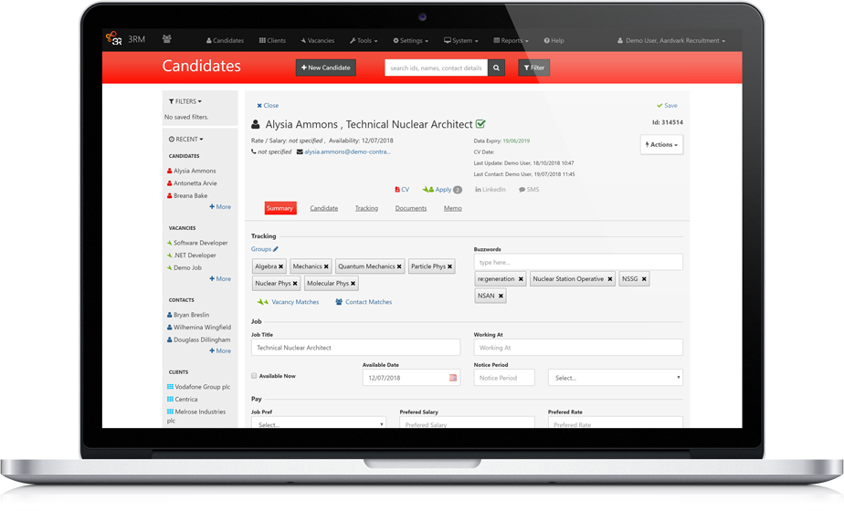Expand the Tools menu
The image size is (844, 511).
coord(364,40)
